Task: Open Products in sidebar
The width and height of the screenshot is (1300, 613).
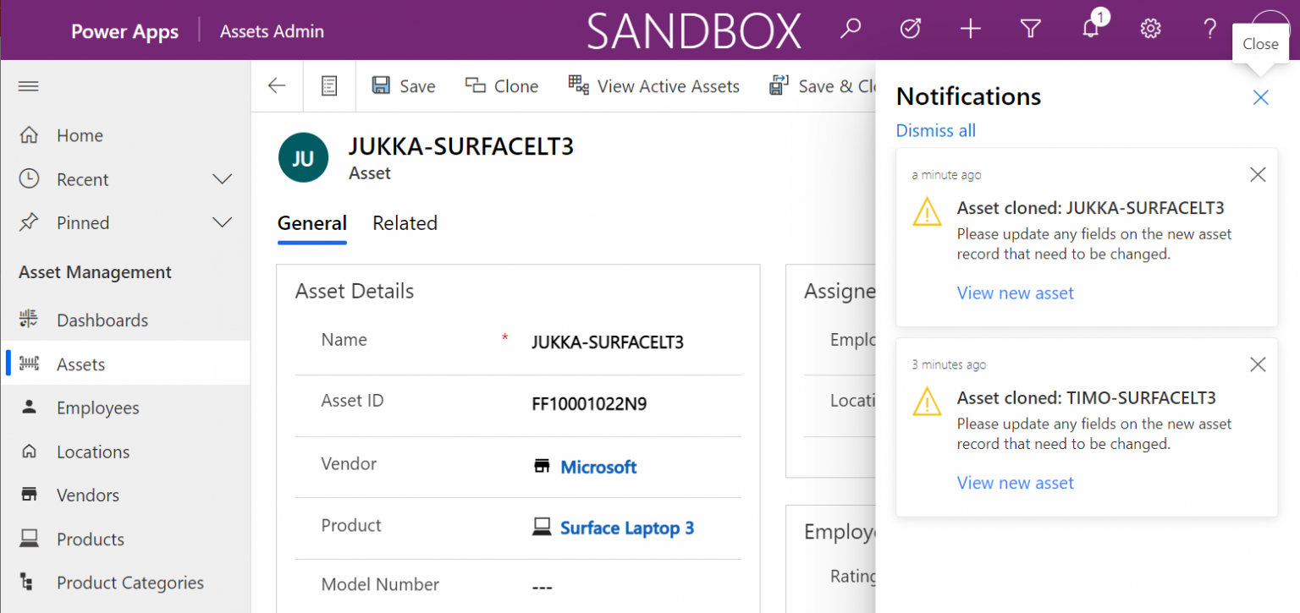Action: pos(125,539)
